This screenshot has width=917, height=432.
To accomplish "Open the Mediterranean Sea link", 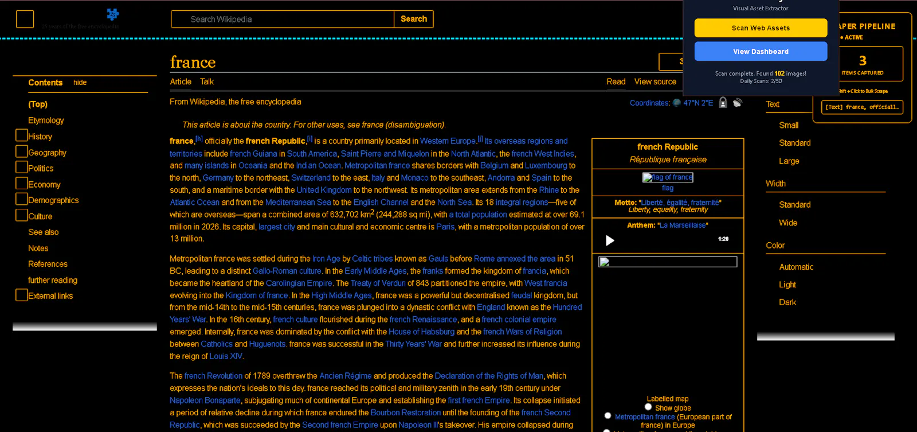I will [298, 203].
